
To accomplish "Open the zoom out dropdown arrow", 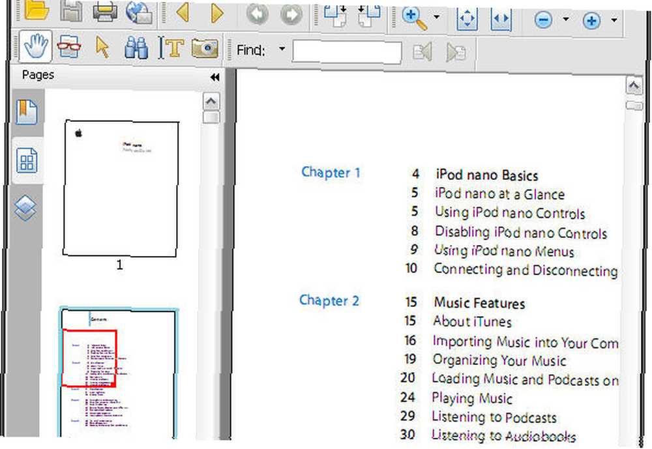I will click(x=565, y=19).
